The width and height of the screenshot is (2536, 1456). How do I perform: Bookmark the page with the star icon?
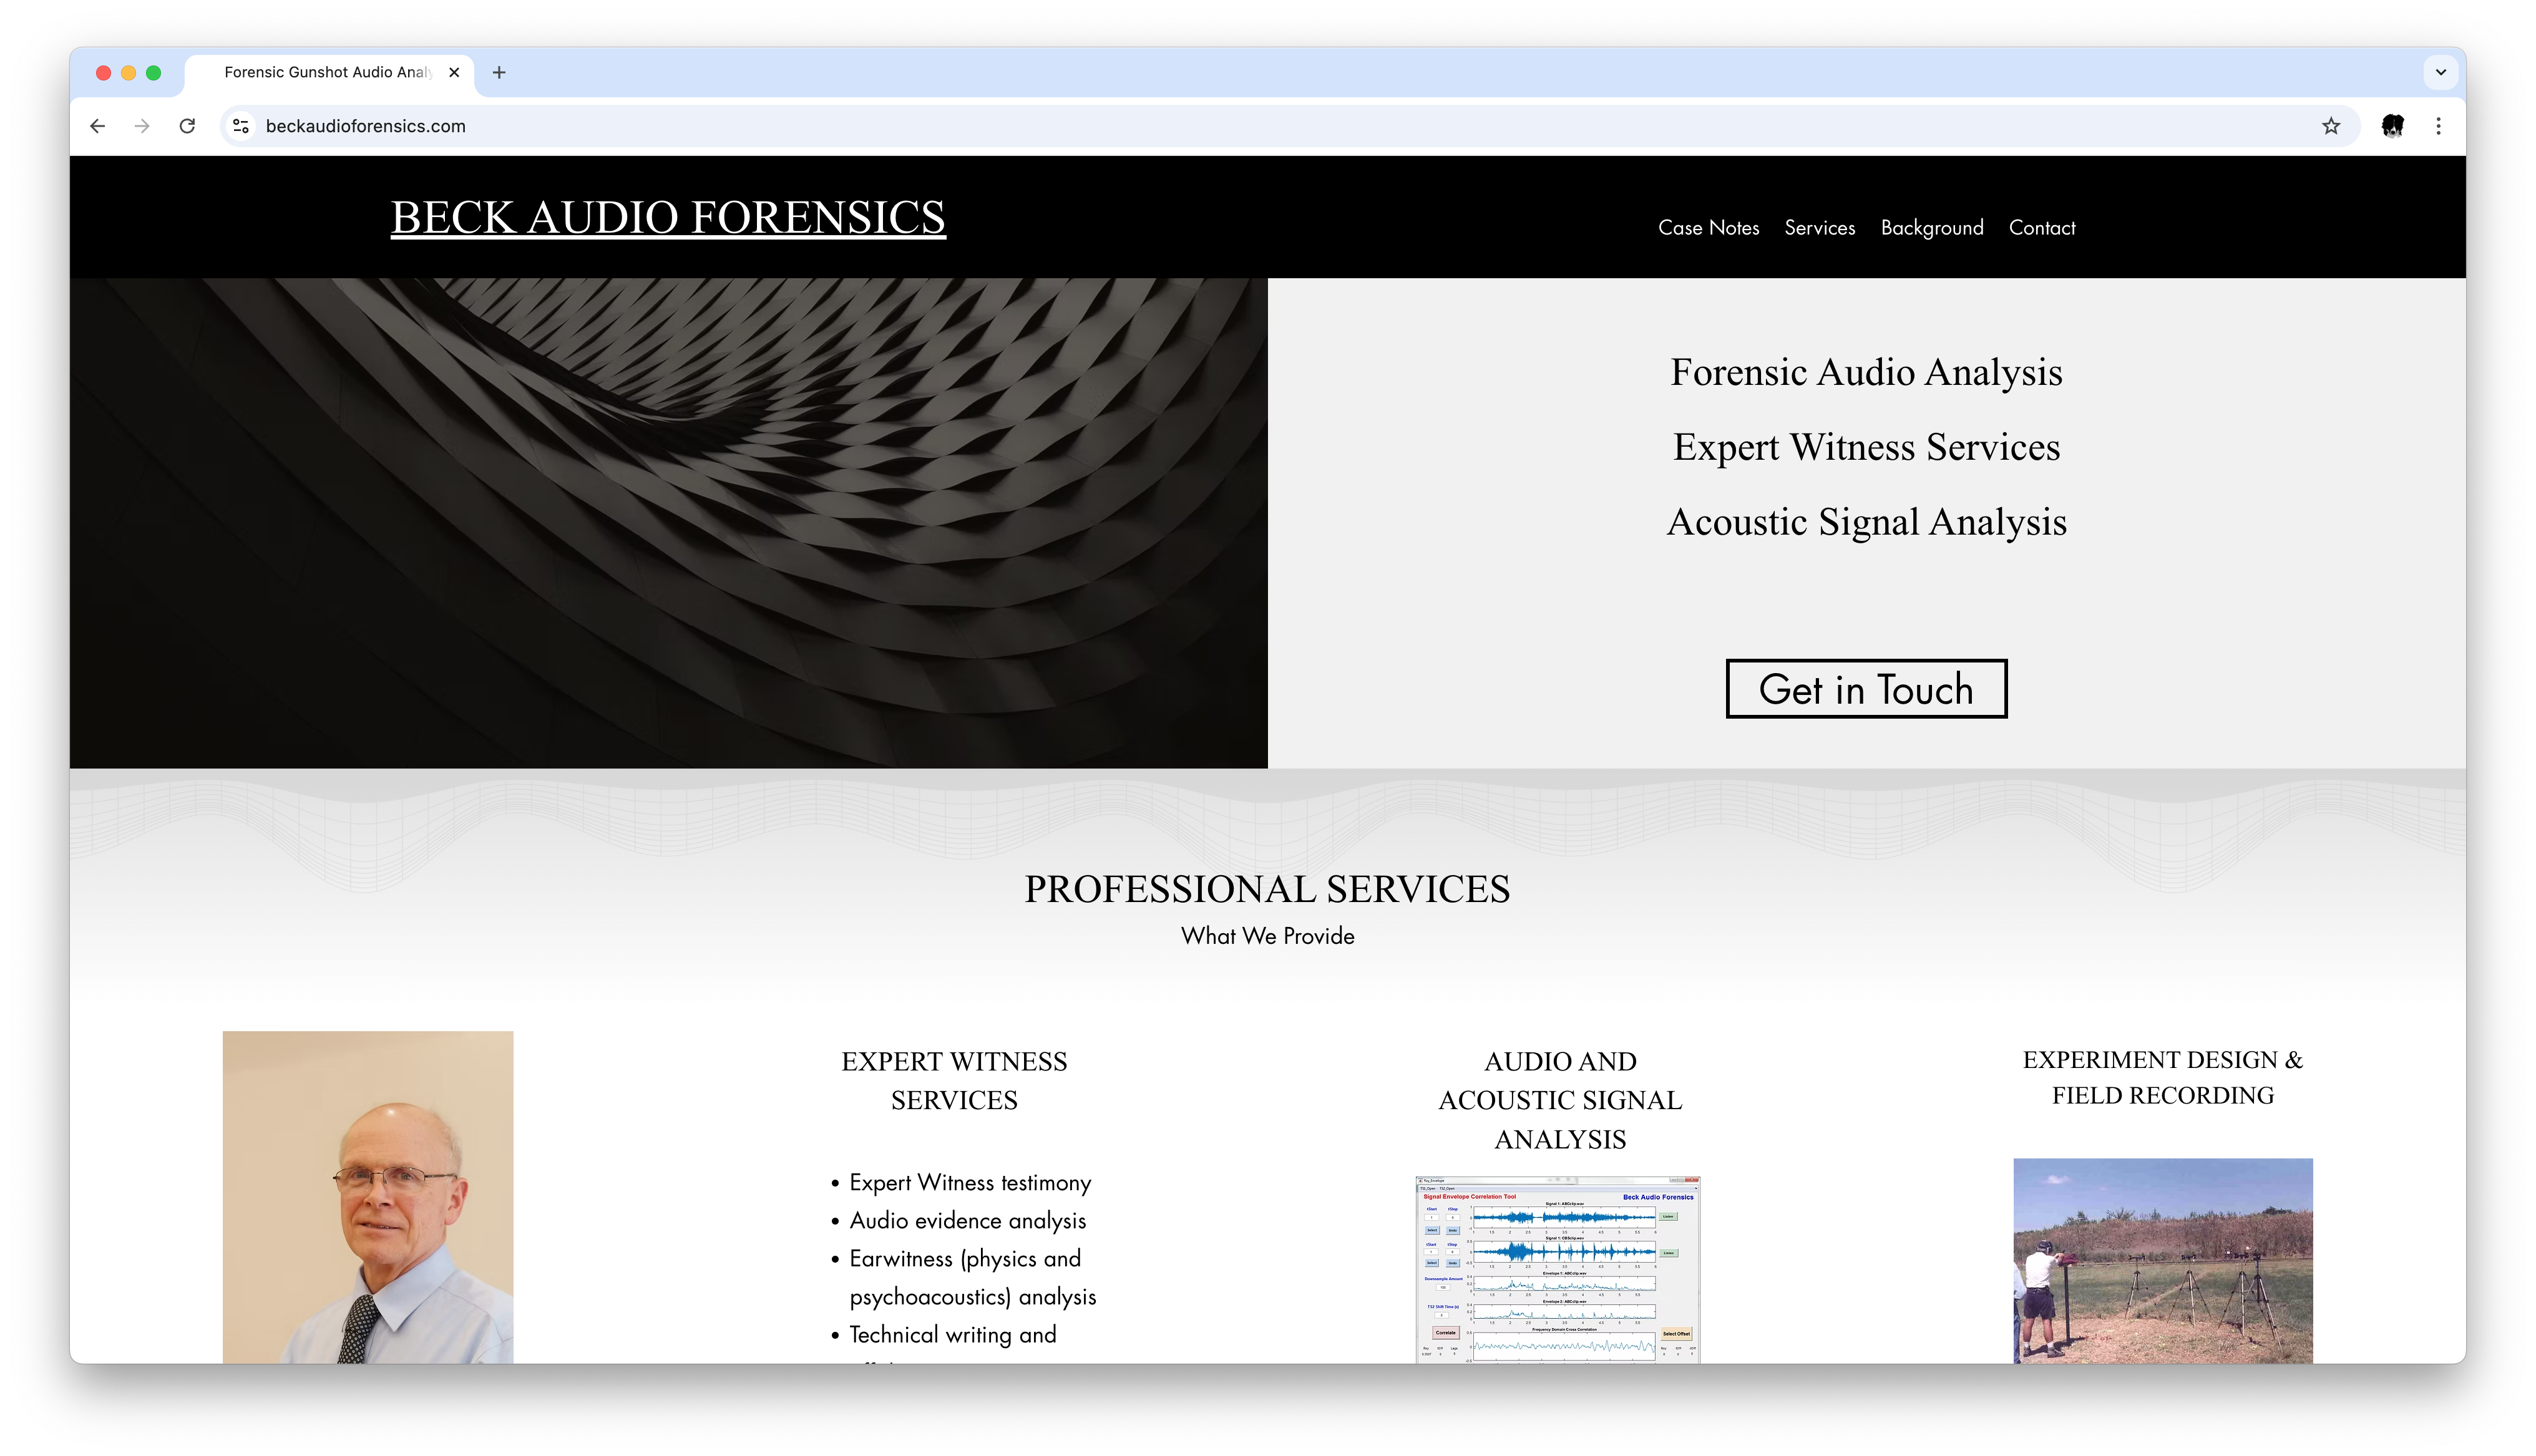click(2331, 126)
